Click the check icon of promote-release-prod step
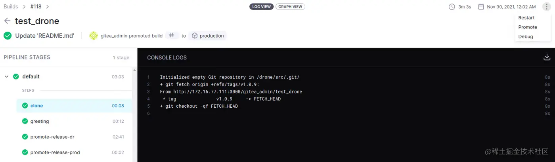 tap(25, 152)
